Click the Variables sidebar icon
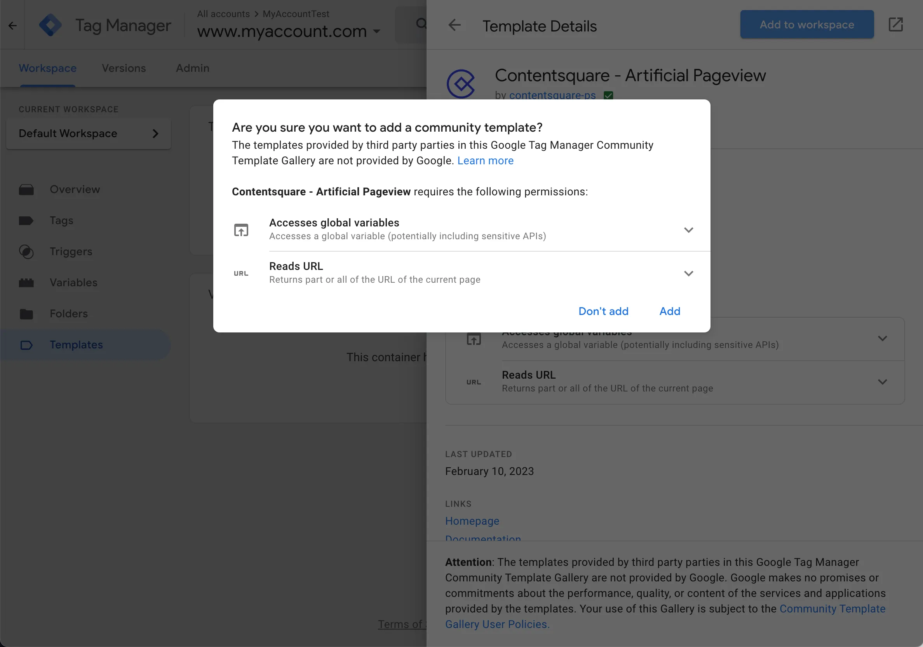Screen dimensions: 923x647 [x=26, y=283]
